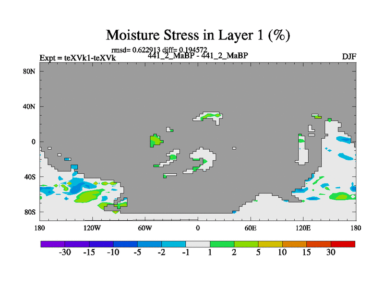
Task: Click the -10 label under the colorbar
Action: pos(113,253)
